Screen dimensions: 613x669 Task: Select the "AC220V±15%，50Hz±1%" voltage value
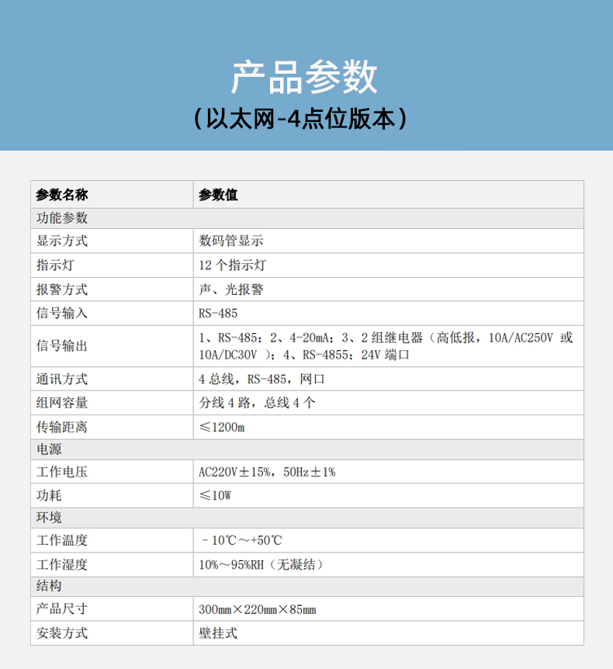(267, 472)
